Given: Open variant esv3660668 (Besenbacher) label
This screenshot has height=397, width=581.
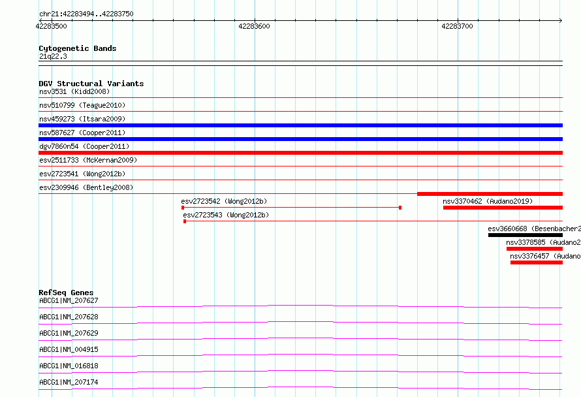Looking at the screenshot, I should click(534, 229).
